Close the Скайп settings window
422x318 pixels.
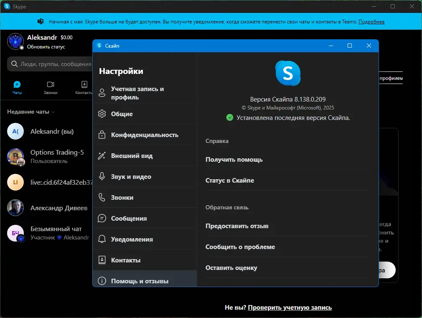pos(369,46)
